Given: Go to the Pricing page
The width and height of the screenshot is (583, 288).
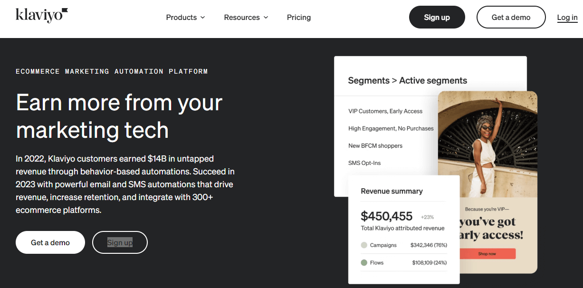Looking at the screenshot, I should 299,17.
